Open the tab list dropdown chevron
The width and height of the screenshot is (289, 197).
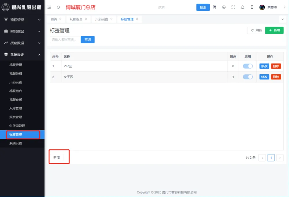point(283,19)
